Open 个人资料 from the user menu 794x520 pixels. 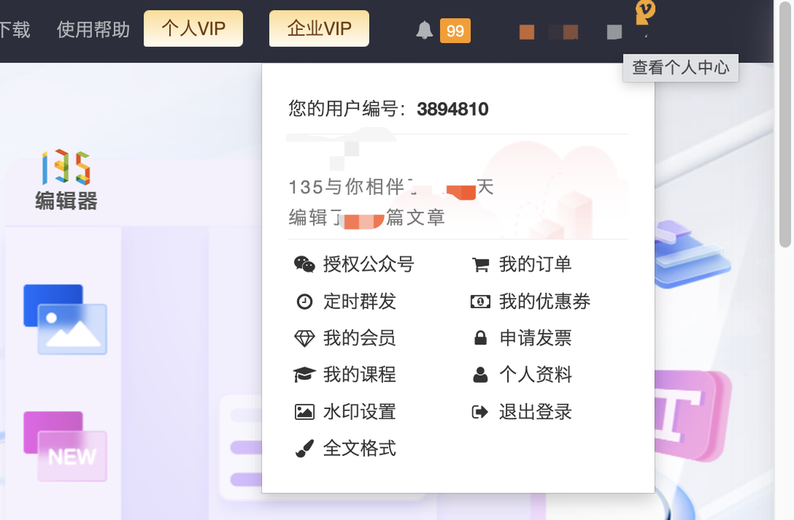coord(535,375)
